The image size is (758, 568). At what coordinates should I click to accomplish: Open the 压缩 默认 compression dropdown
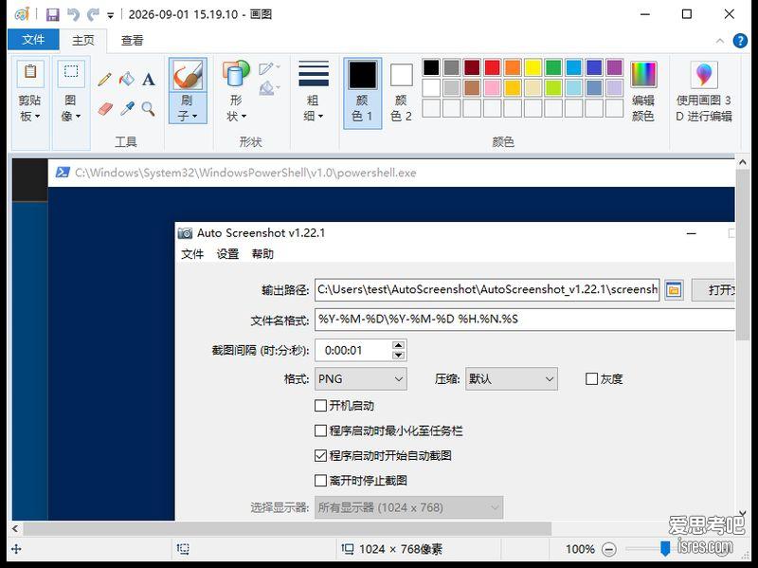click(512, 379)
